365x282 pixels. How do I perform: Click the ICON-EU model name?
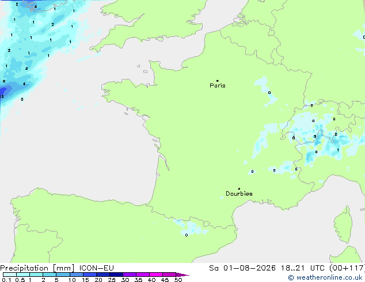point(96,268)
